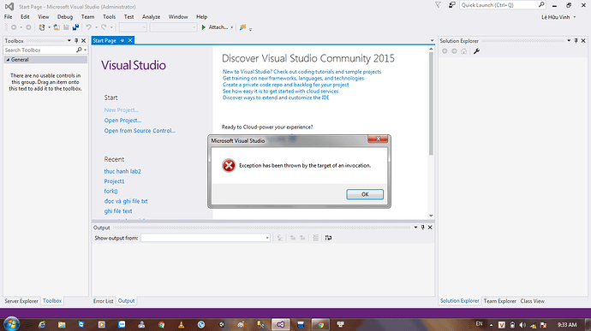The height and width of the screenshot is (331, 591).
Task: Click the green Attach start arrow
Action: 204,27
